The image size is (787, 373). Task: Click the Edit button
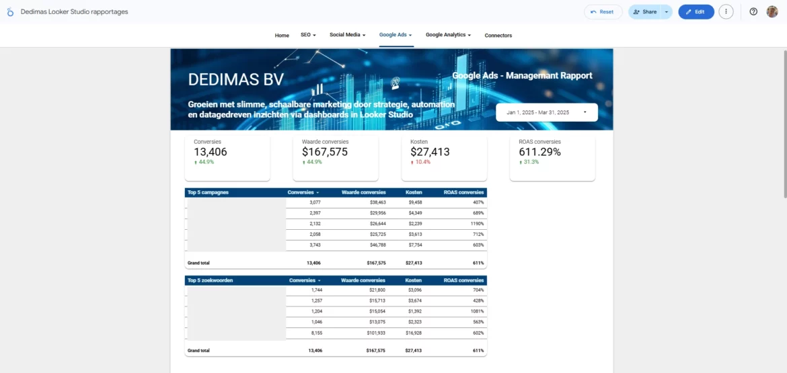point(696,11)
